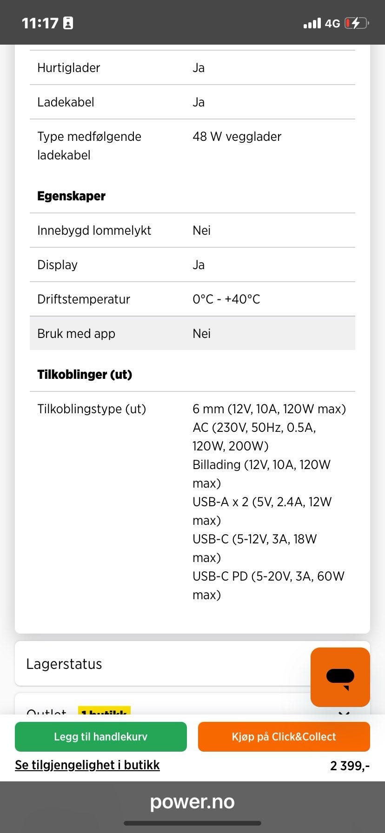Tap the cellular signal bars icon
The image size is (385, 833).
click(x=312, y=23)
